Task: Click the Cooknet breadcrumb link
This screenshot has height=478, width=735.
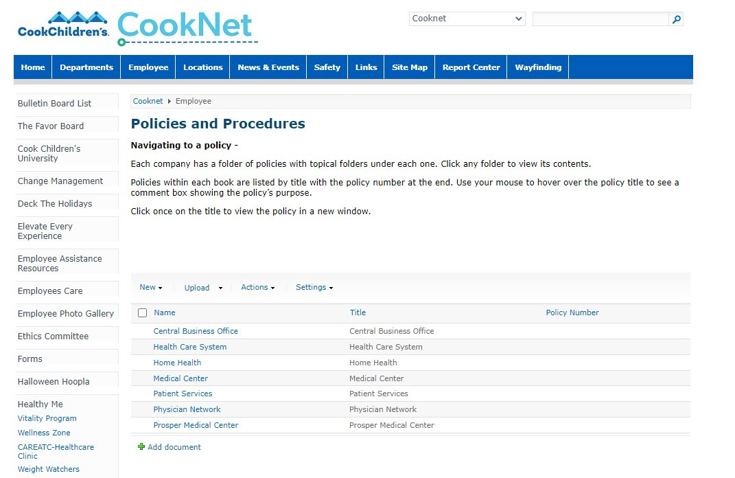Action: (x=148, y=101)
